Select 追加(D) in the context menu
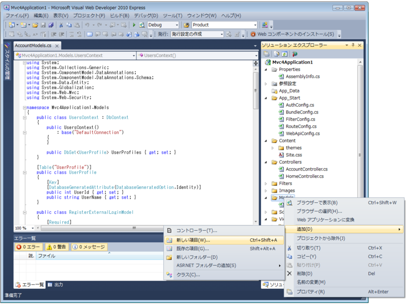This screenshot has height=304, width=407. click(344, 230)
